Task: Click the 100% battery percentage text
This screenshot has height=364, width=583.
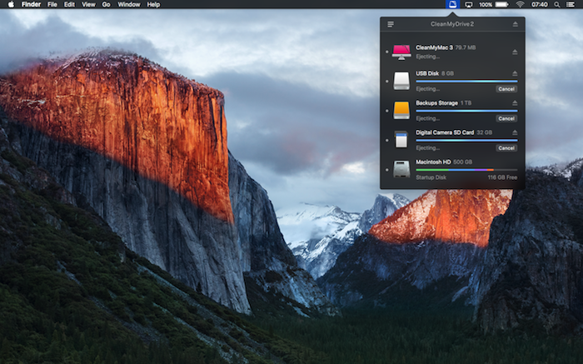Action: [x=486, y=4]
